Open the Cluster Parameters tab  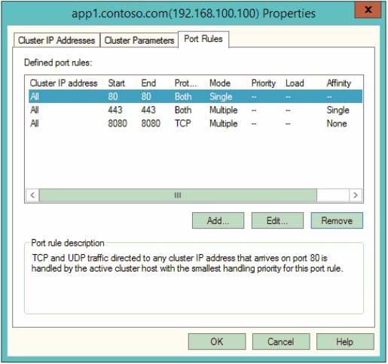coord(139,40)
